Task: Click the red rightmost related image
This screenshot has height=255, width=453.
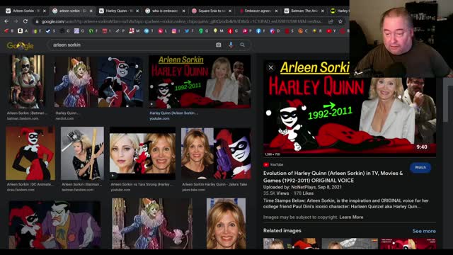Action: coord(408,244)
